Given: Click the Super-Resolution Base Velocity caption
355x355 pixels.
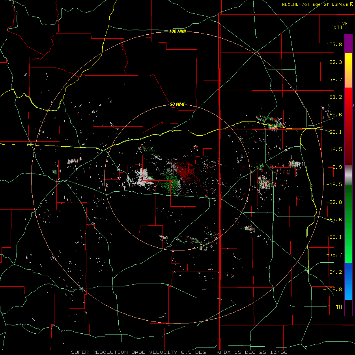Looking at the screenshot, I should coord(179,352).
